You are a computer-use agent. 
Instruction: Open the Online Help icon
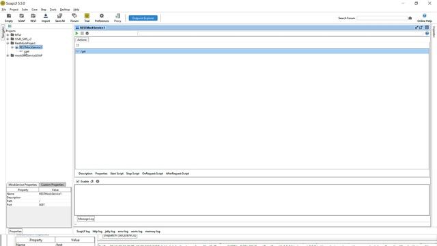point(424,18)
